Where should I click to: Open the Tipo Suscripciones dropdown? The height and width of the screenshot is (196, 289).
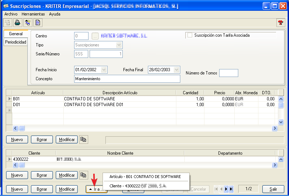point(119,45)
